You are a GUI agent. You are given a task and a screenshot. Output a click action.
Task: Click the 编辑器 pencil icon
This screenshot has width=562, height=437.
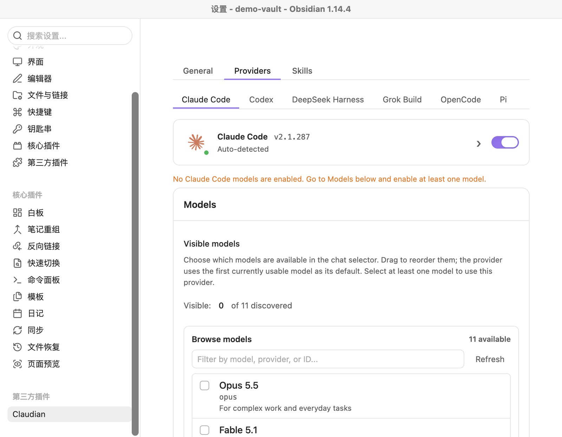coord(18,78)
